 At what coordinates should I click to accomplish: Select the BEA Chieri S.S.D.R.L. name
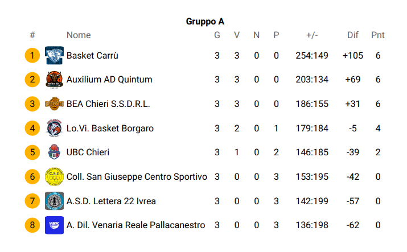pyautogui.click(x=108, y=104)
